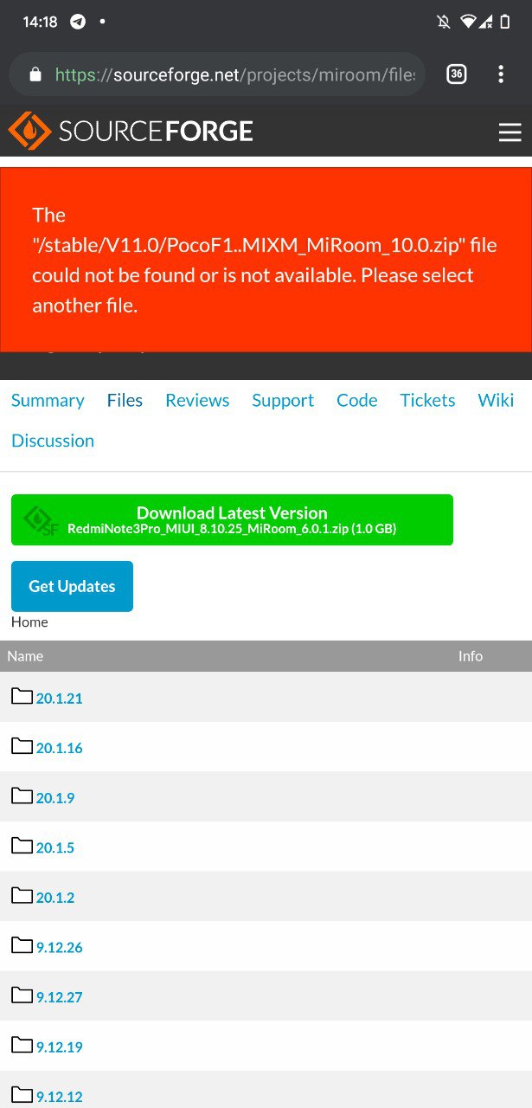Open the 20.1.21 folder link
Screen dimensions: 532x1108
(x=59, y=699)
